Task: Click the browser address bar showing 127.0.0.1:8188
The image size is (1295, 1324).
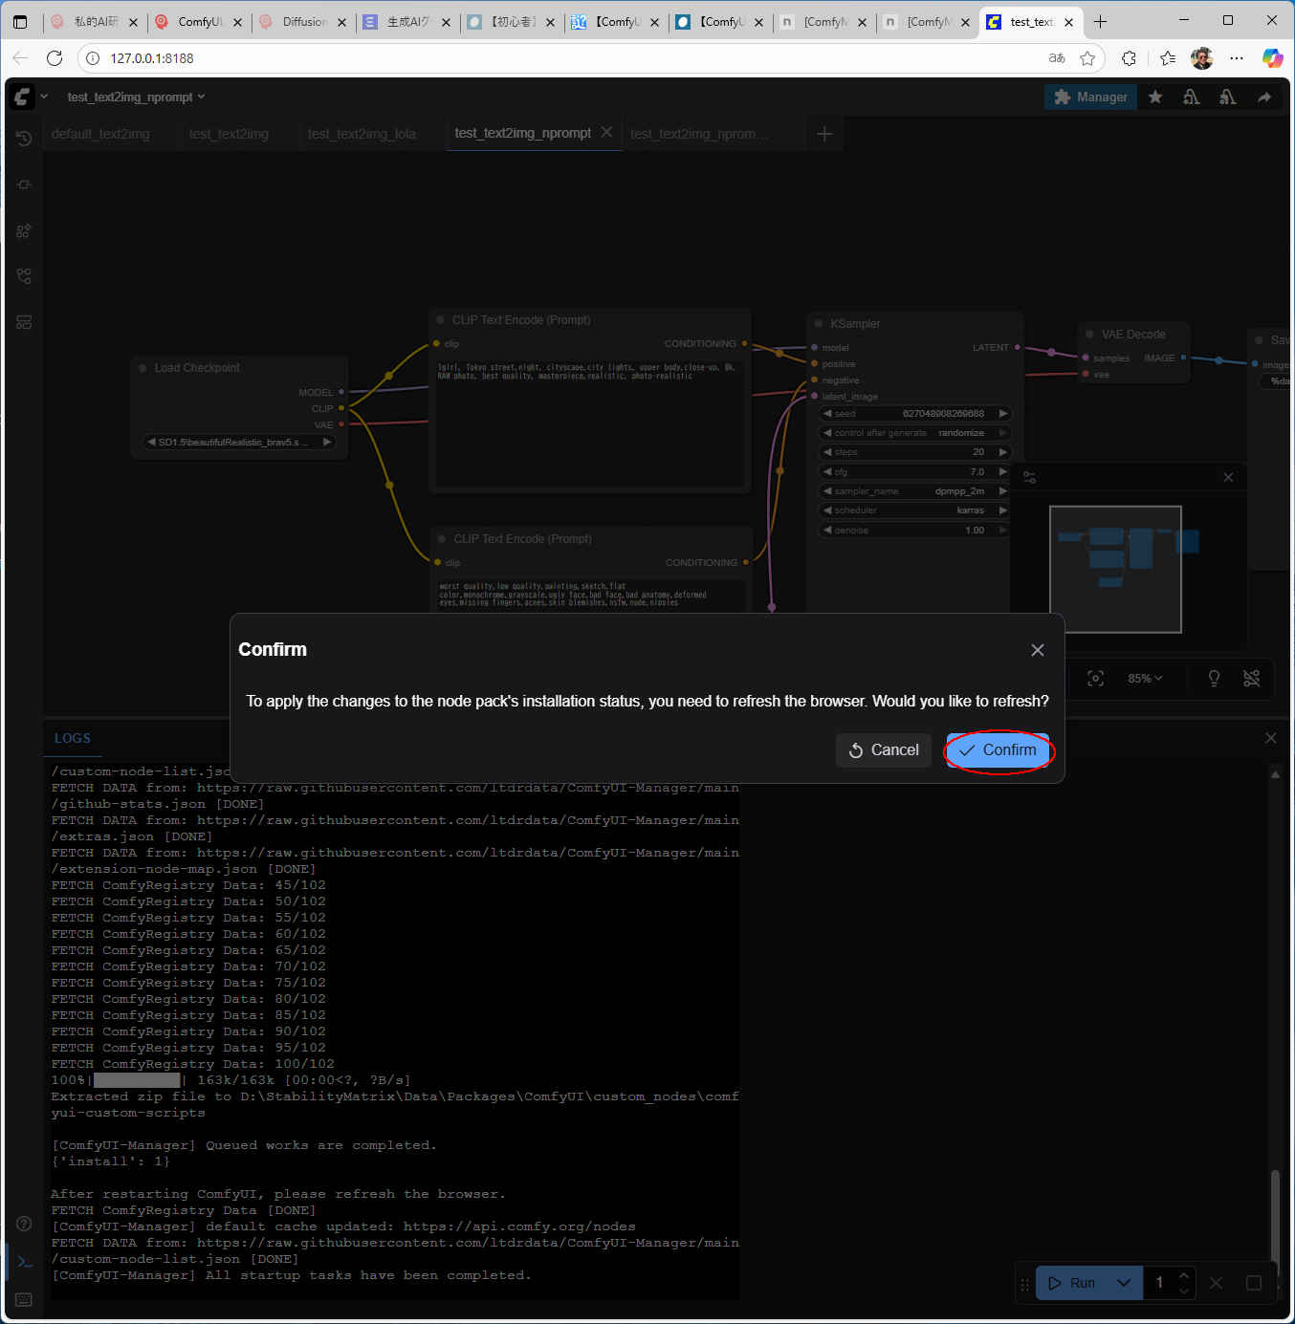Action: coord(574,58)
